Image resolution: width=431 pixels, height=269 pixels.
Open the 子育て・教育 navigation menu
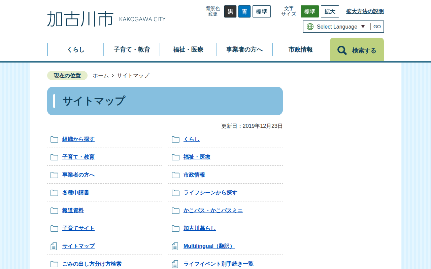click(x=132, y=49)
